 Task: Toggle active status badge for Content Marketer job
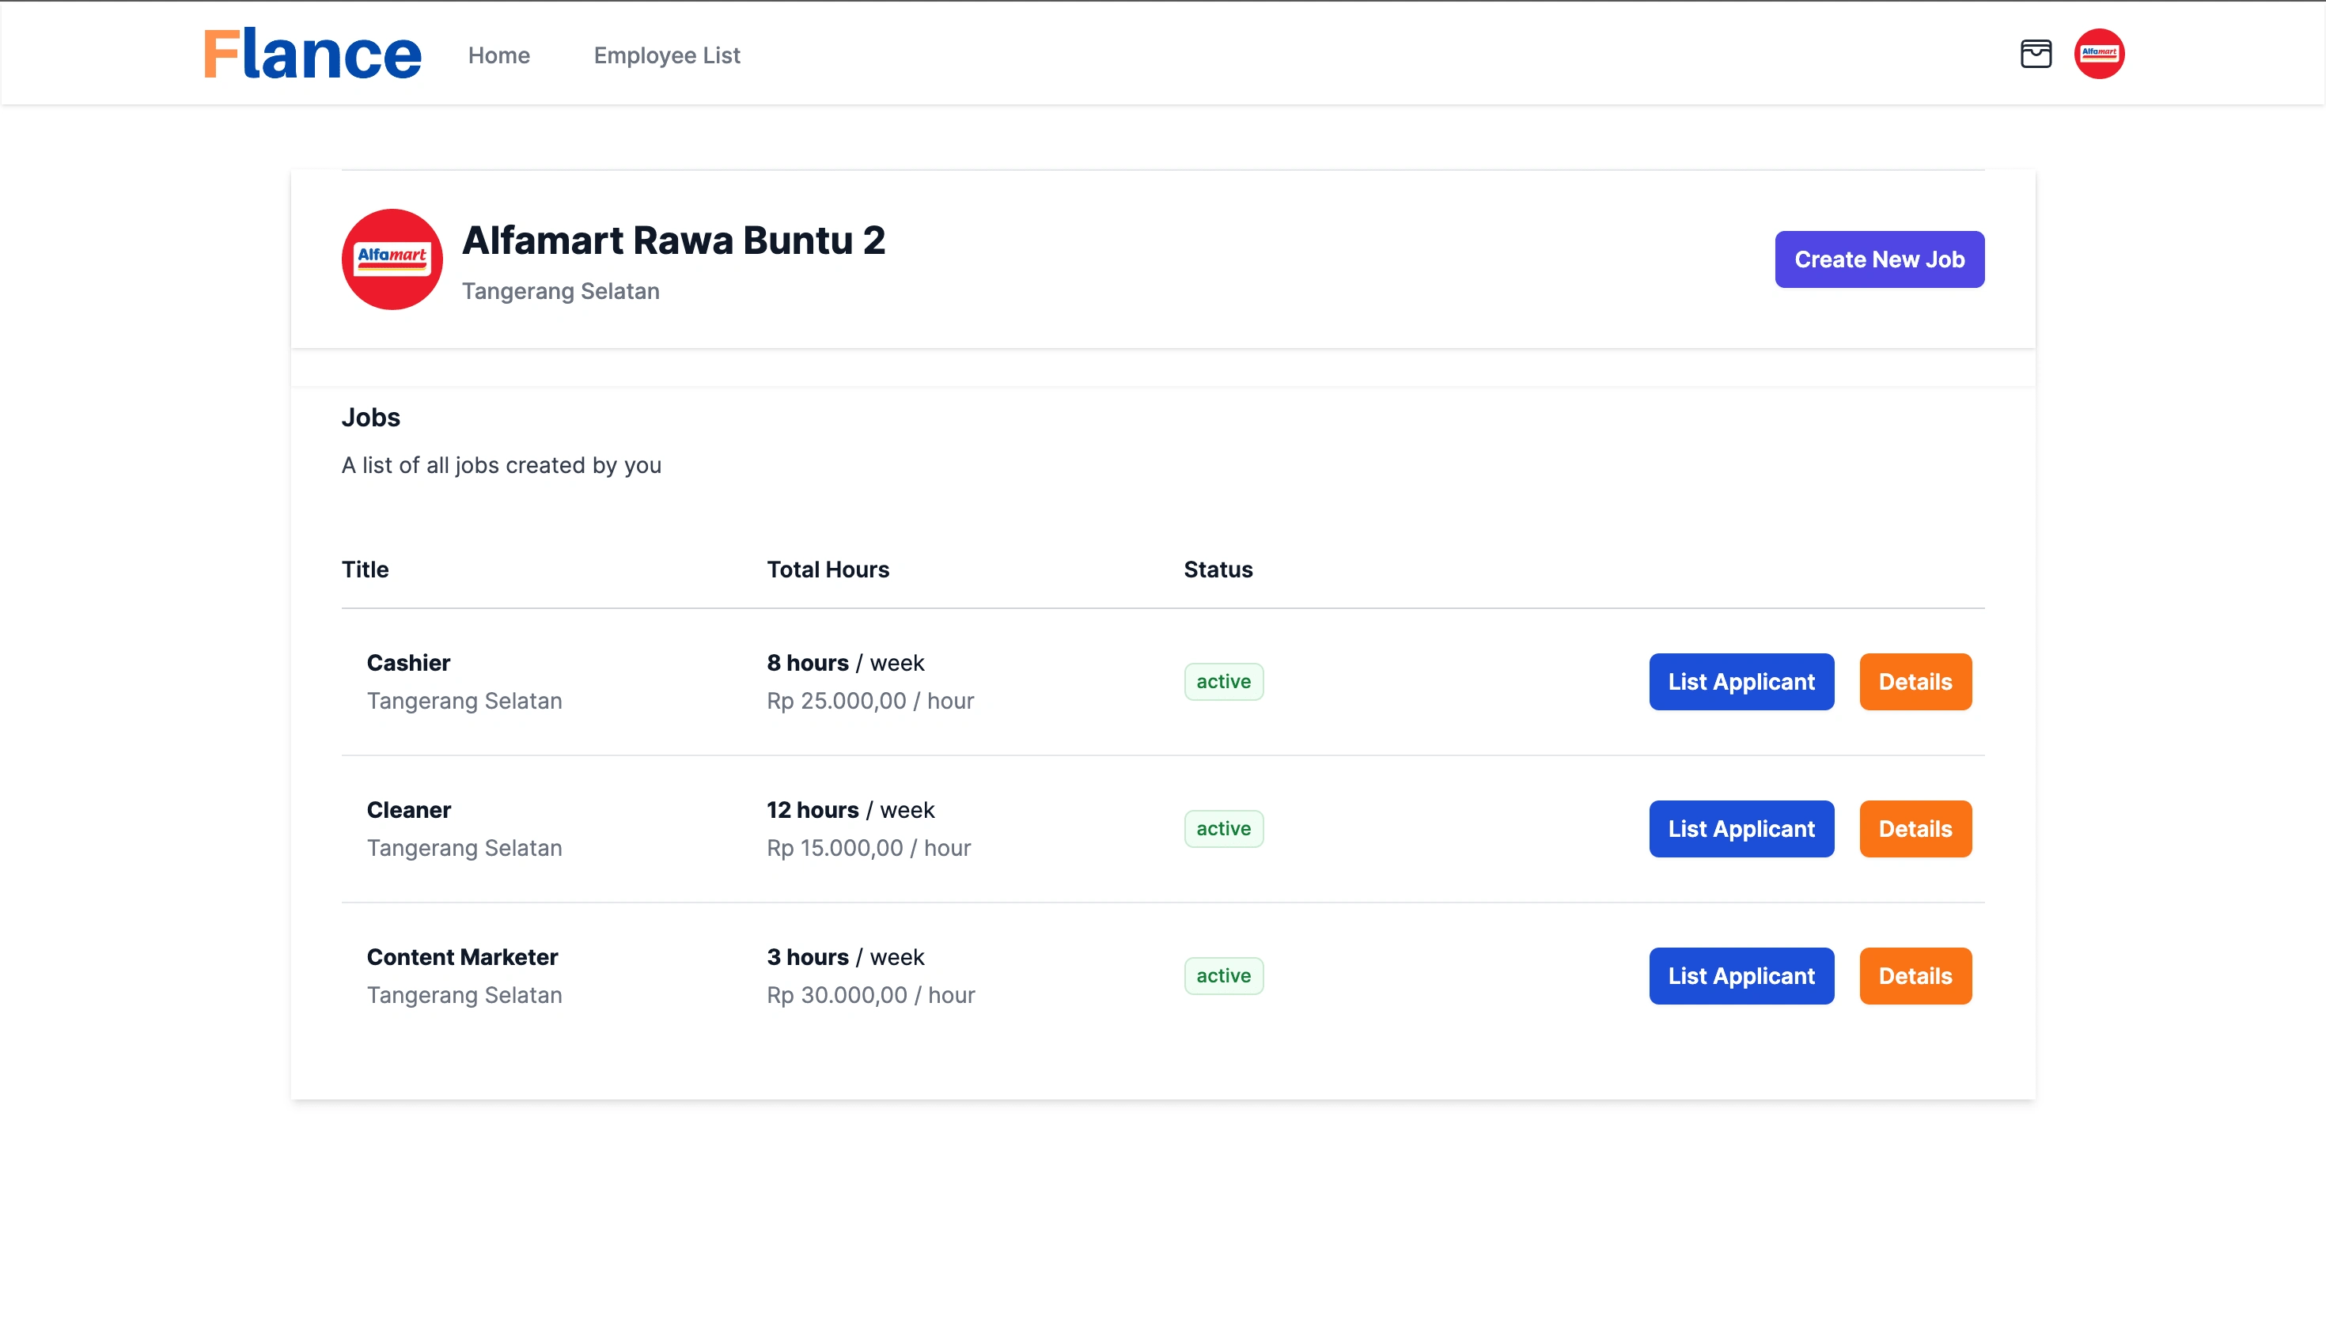[x=1222, y=976]
